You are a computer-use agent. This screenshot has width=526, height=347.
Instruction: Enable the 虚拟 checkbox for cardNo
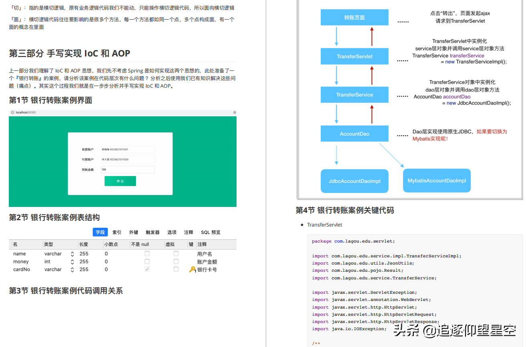pyautogui.click(x=176, y=269)
